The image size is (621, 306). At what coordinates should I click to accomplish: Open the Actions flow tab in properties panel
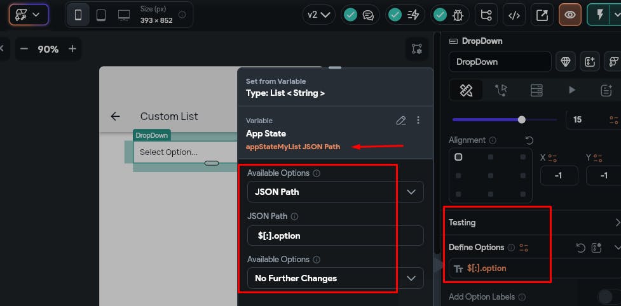[501, 90]
